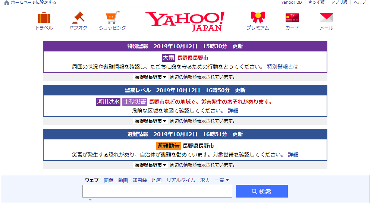Select the 知恵袋 search tab
The width and height of the screenshot is (371, 205).
coord(140,180)
